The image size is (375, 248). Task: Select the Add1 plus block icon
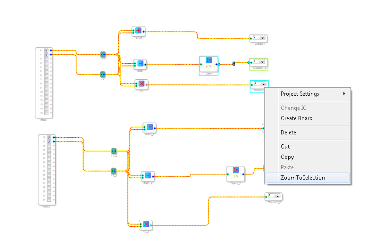click(x=138, y=31)
